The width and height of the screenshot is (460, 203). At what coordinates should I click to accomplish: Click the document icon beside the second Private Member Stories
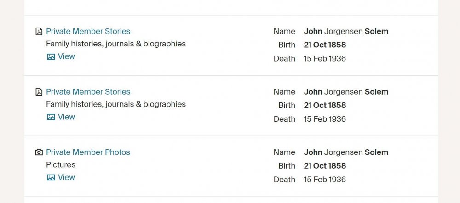click(x=39, y=92)
